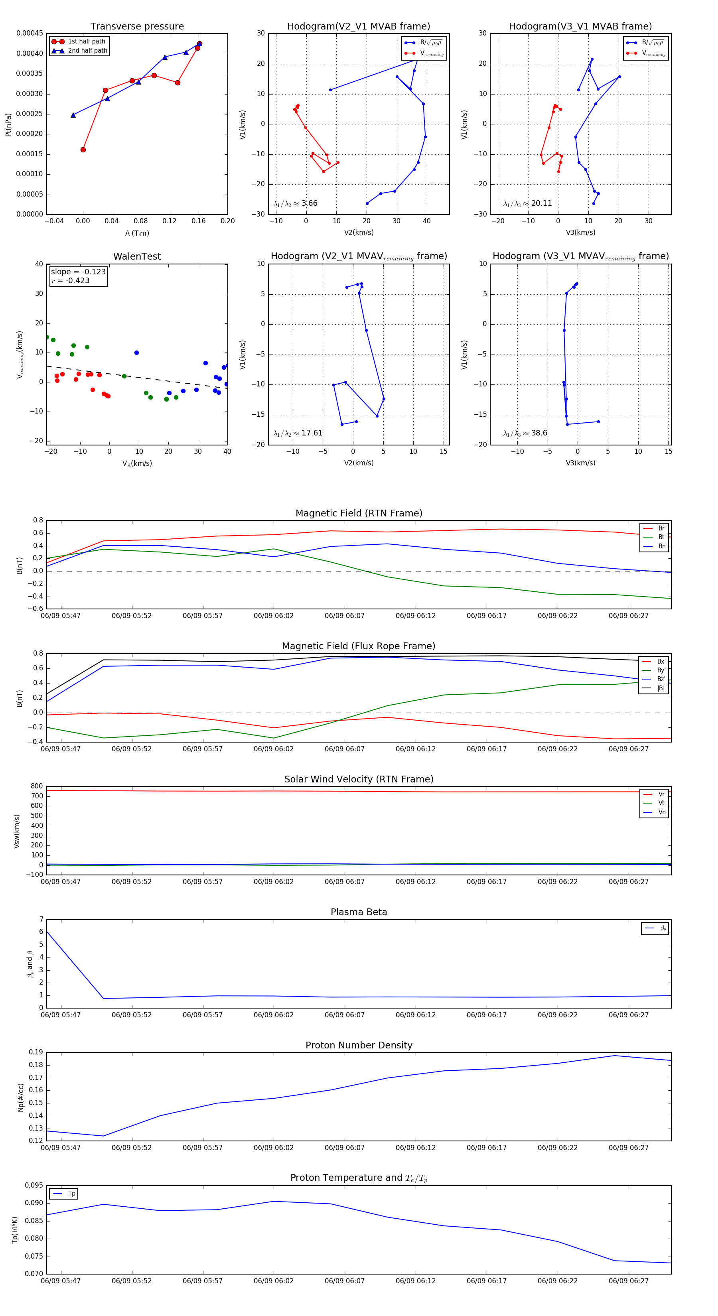
Task: Select the Bz' legend entry
Action: click(x=654, y=679)
